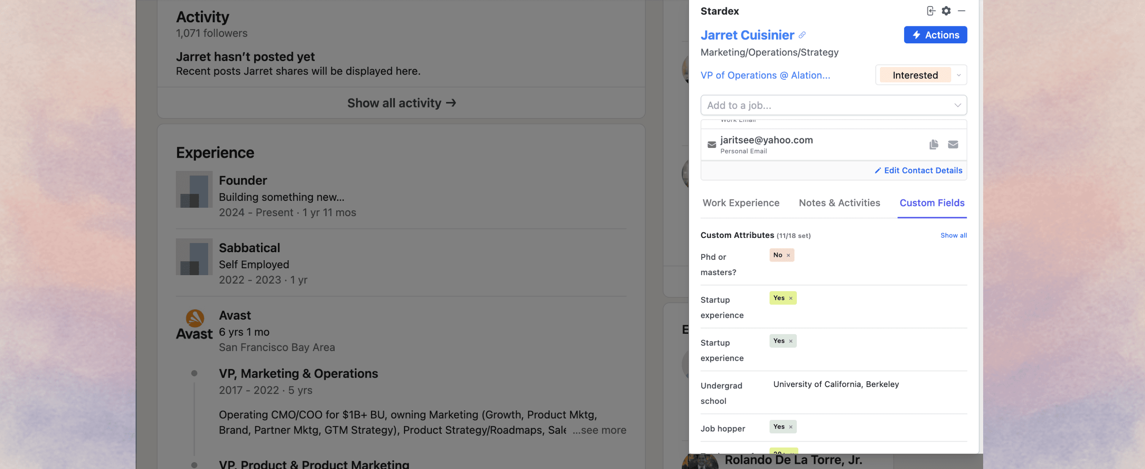Image resolution: width=1145 pixels, height=469 pixels.
Task: Click link icon beside Jarret Cuisinier name
Action: point(802,35)
